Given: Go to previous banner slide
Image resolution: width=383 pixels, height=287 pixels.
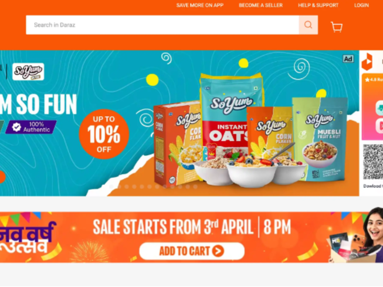Looking at the screenshot, I should click(1, 177).
